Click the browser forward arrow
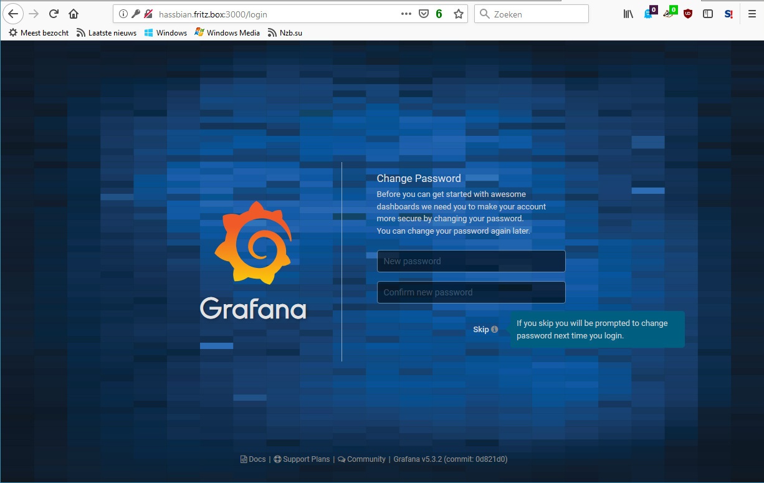Screen dimensions: 764x483 point(34,14)
